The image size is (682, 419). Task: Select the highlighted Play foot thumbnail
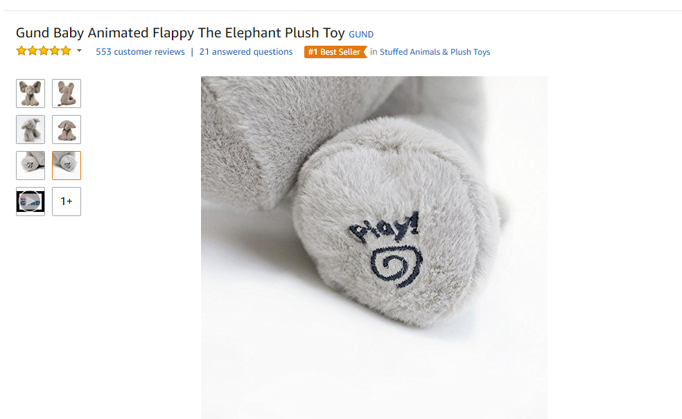67,166
